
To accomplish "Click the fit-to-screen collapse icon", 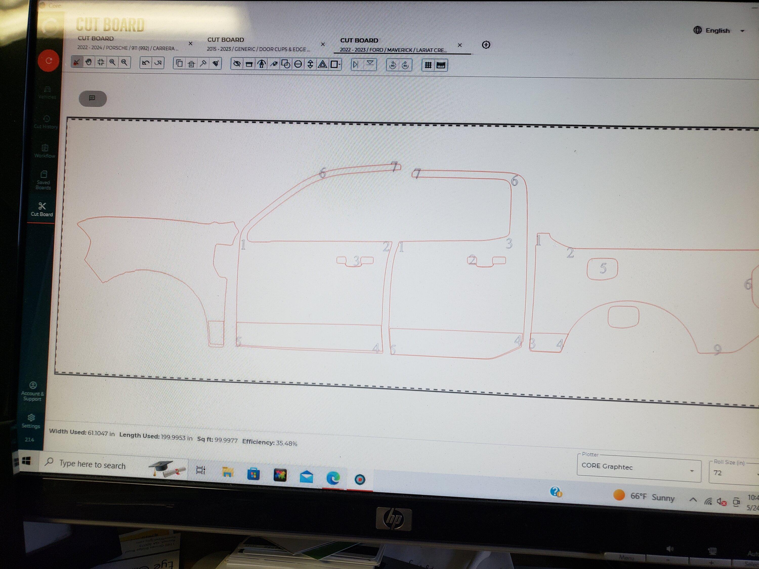I will pyautogui.click(x=100, y=62).
